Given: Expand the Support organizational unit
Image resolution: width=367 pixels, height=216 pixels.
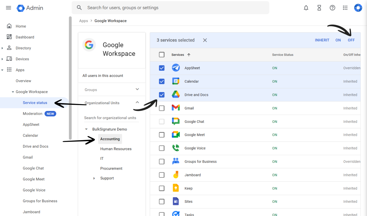Looking at the screenshot, I should [x=94, y=178].
